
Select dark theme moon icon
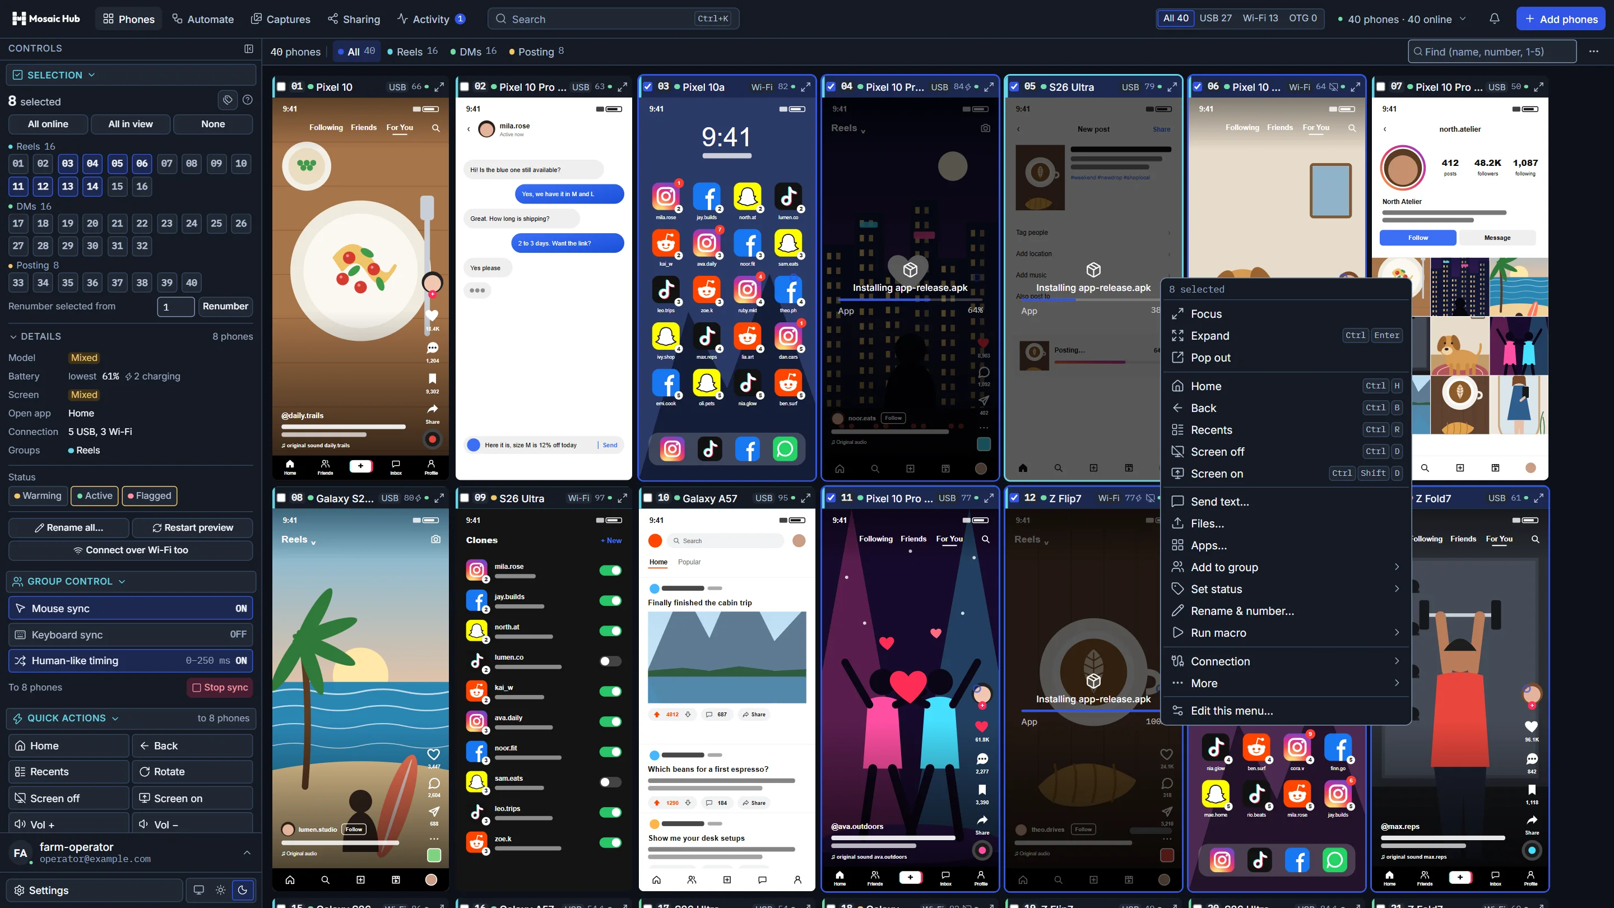click(x=243, y=890)
